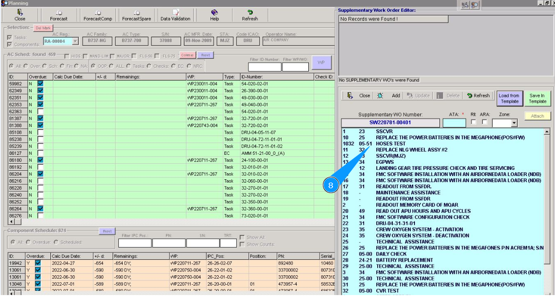555x296 pixels.
Task: Click the magnifier search icon in the title bar
Action: click(x=475, y=5)
